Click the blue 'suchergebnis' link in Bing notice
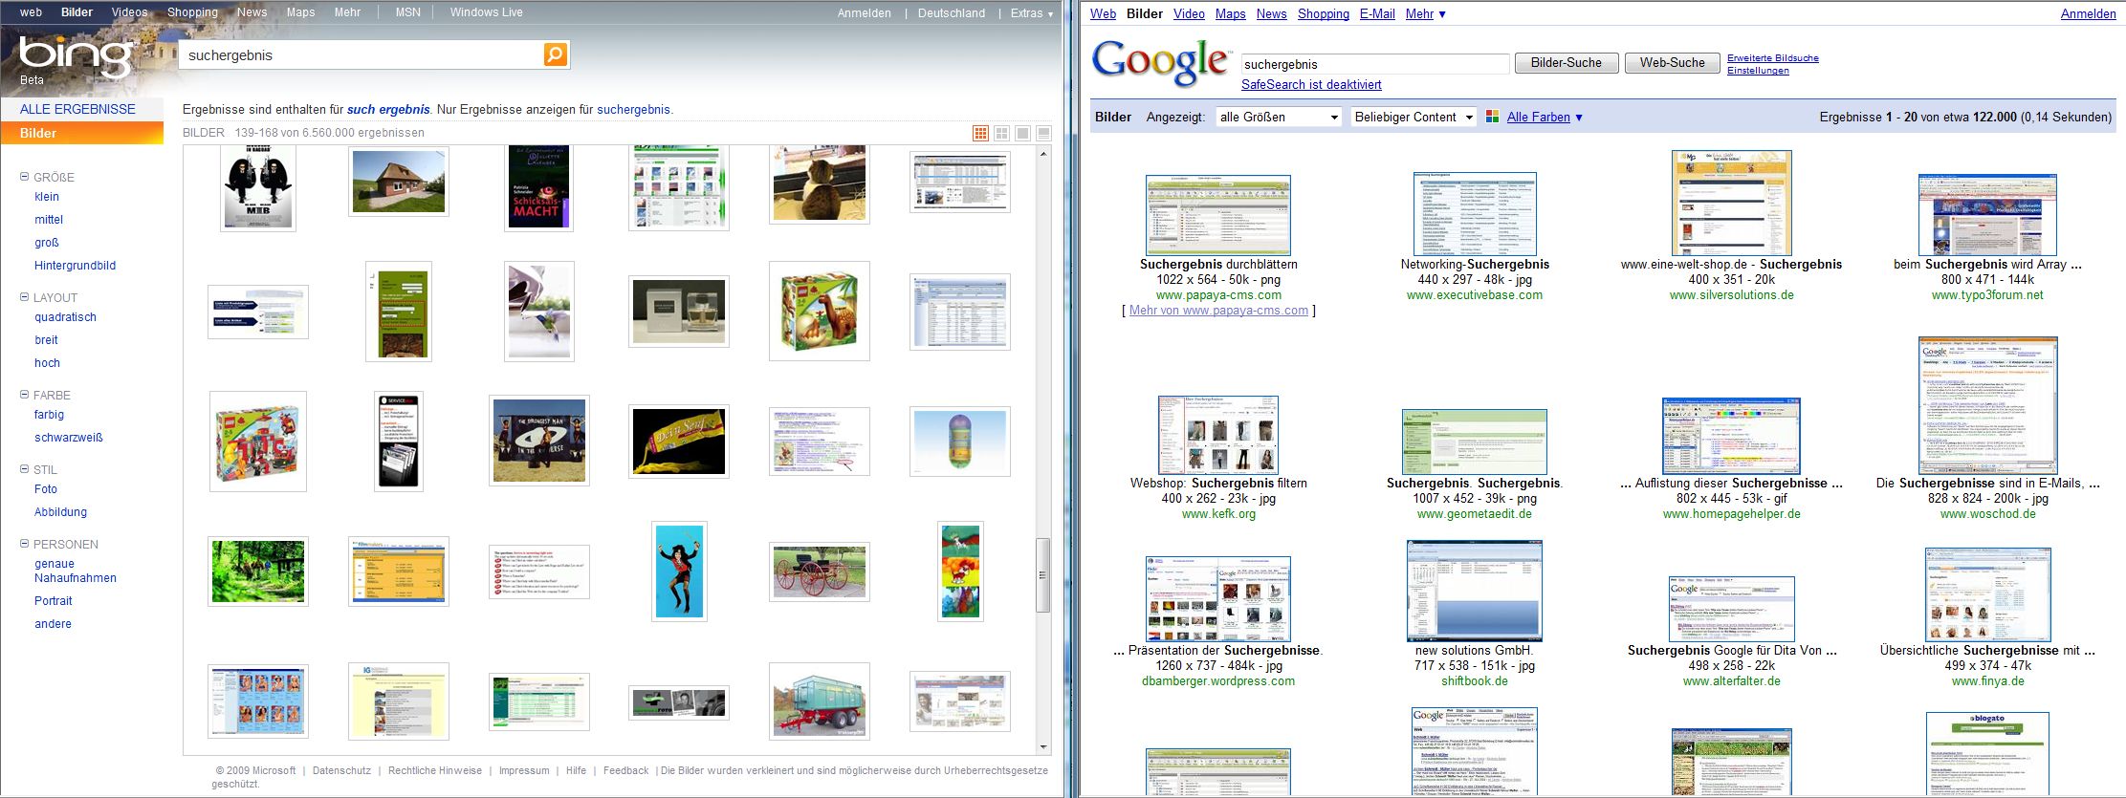This screenshot has height=798, width=2126. point(633,110)
